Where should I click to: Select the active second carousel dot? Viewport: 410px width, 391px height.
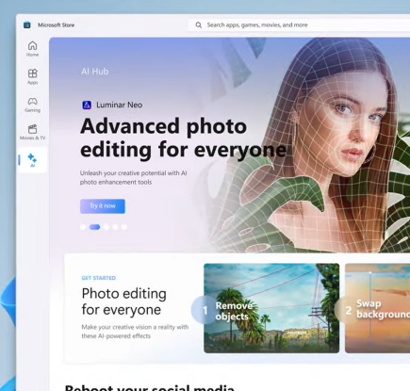pyautogui.click(x=94, y=227)
